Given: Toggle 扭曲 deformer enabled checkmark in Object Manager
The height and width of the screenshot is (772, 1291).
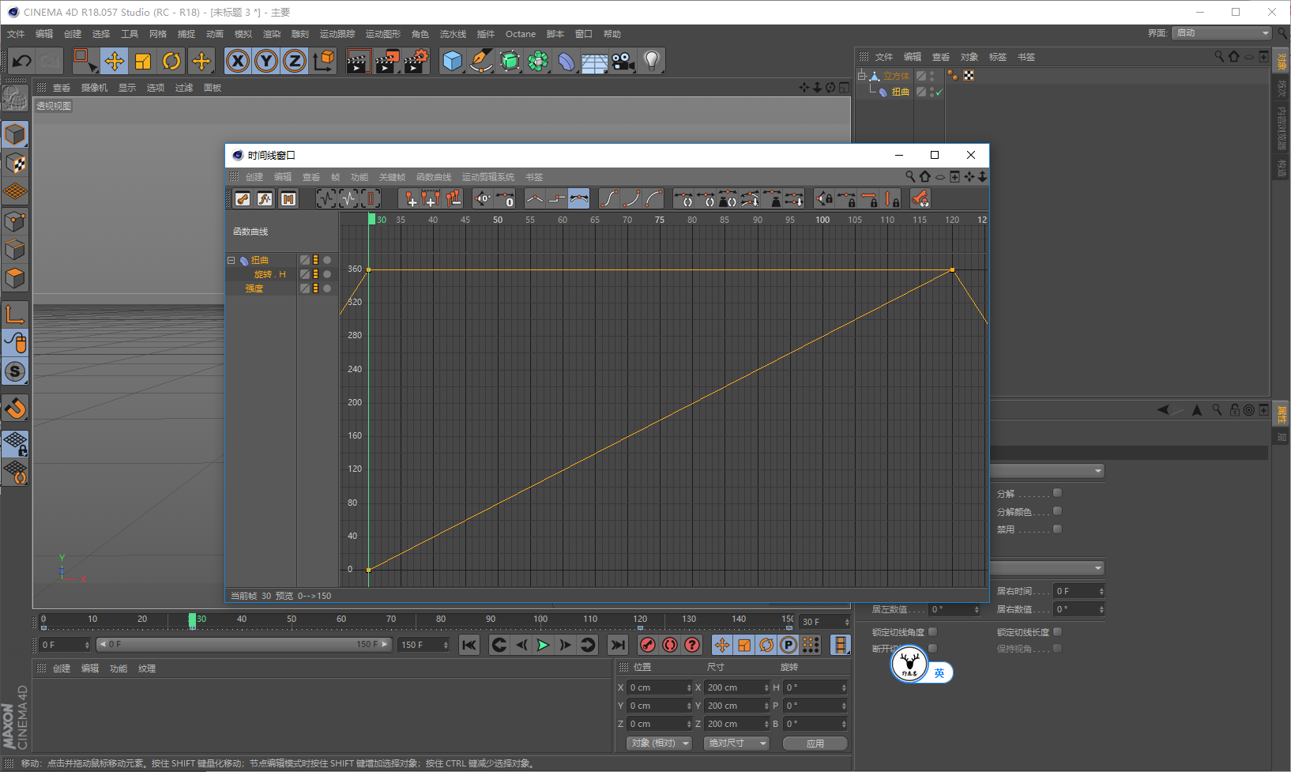Looking at the screenshot, I should coord(939,92).
